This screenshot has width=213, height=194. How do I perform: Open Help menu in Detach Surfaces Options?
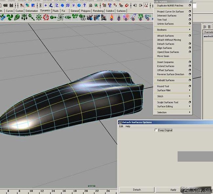click(128, 126)
